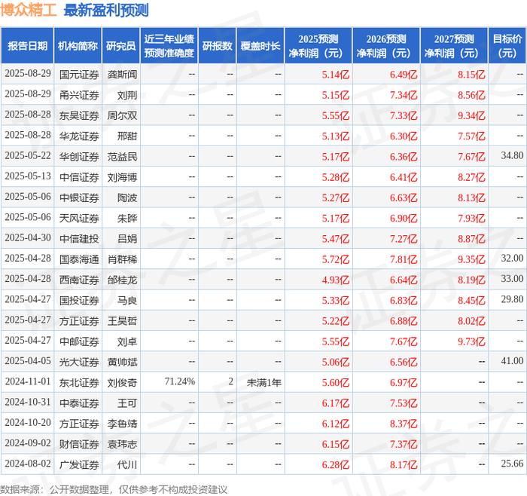Select target price 33.00
Screen dimensions: 527x496
point(512,279)
